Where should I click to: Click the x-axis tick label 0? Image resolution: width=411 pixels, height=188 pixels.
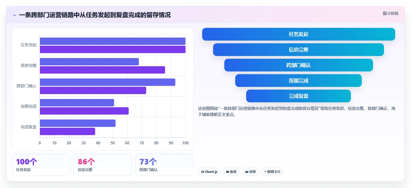(40, 143)
